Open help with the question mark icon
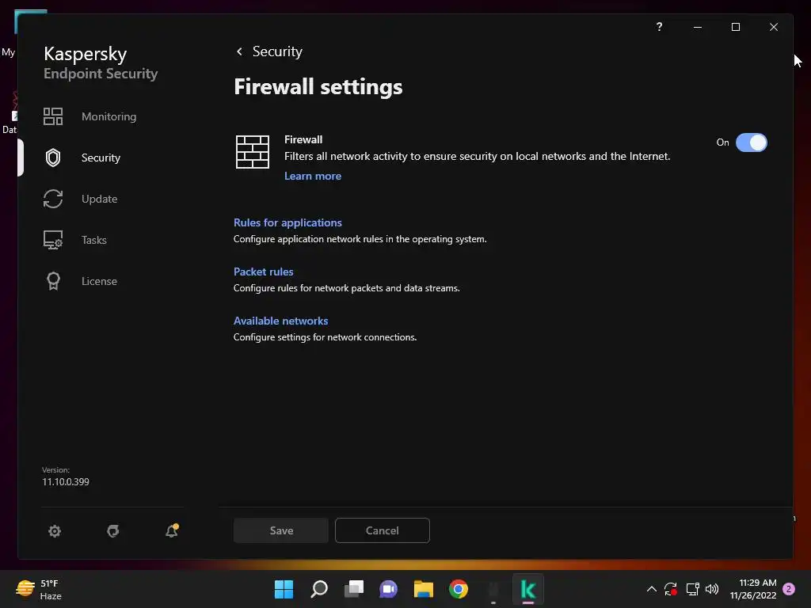The image size is (811, 608). point(659,27)
